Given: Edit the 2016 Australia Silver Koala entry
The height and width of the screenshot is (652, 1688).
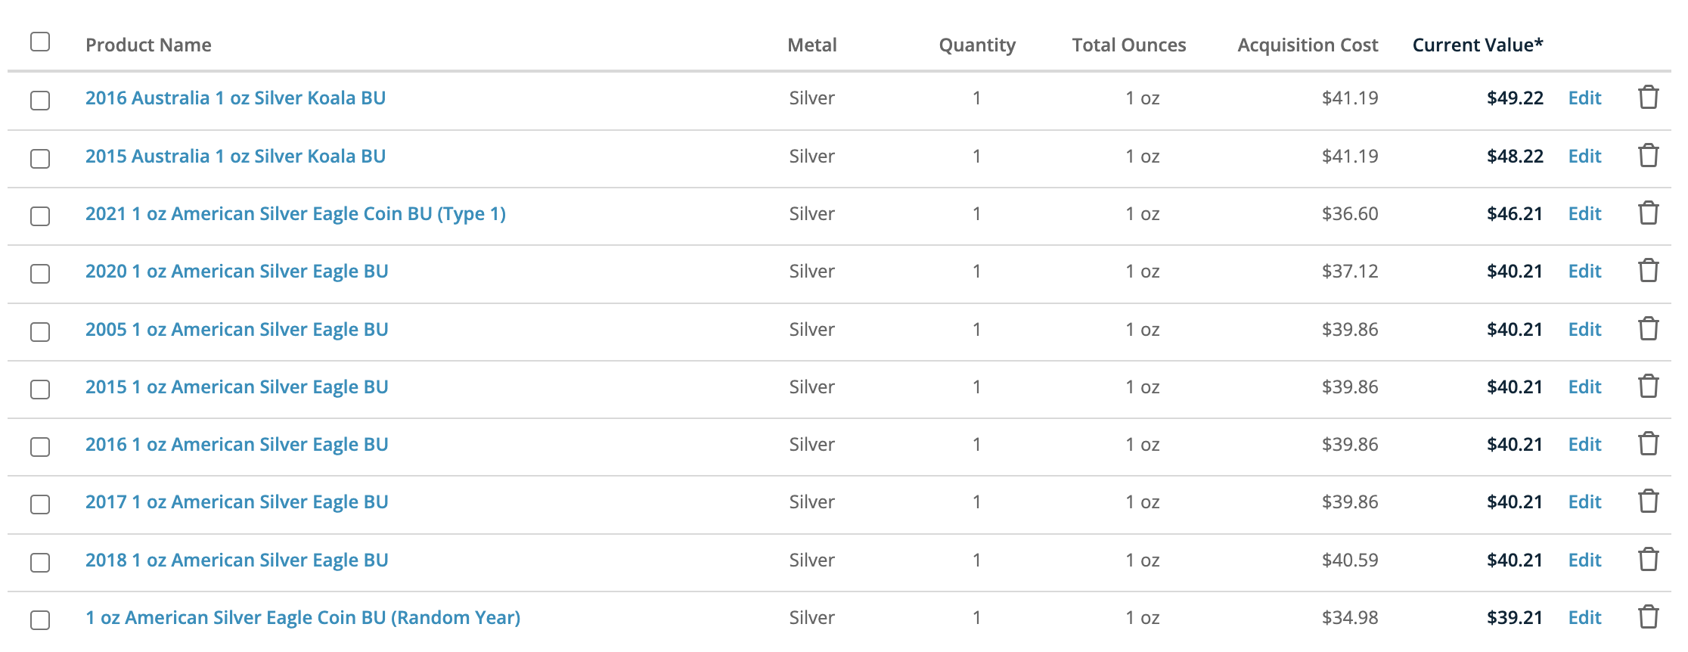Looking at the screenshot, I should click(x=1584, y=98).
